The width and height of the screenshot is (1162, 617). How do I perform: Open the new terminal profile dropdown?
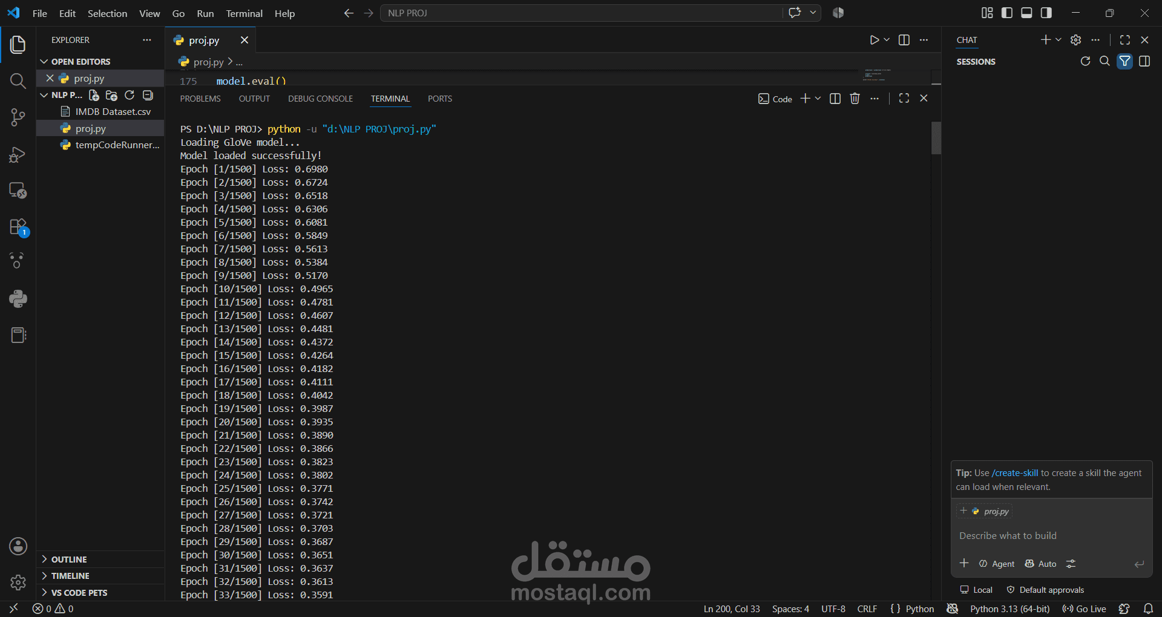pyautogui.click(x=818, y=99)
